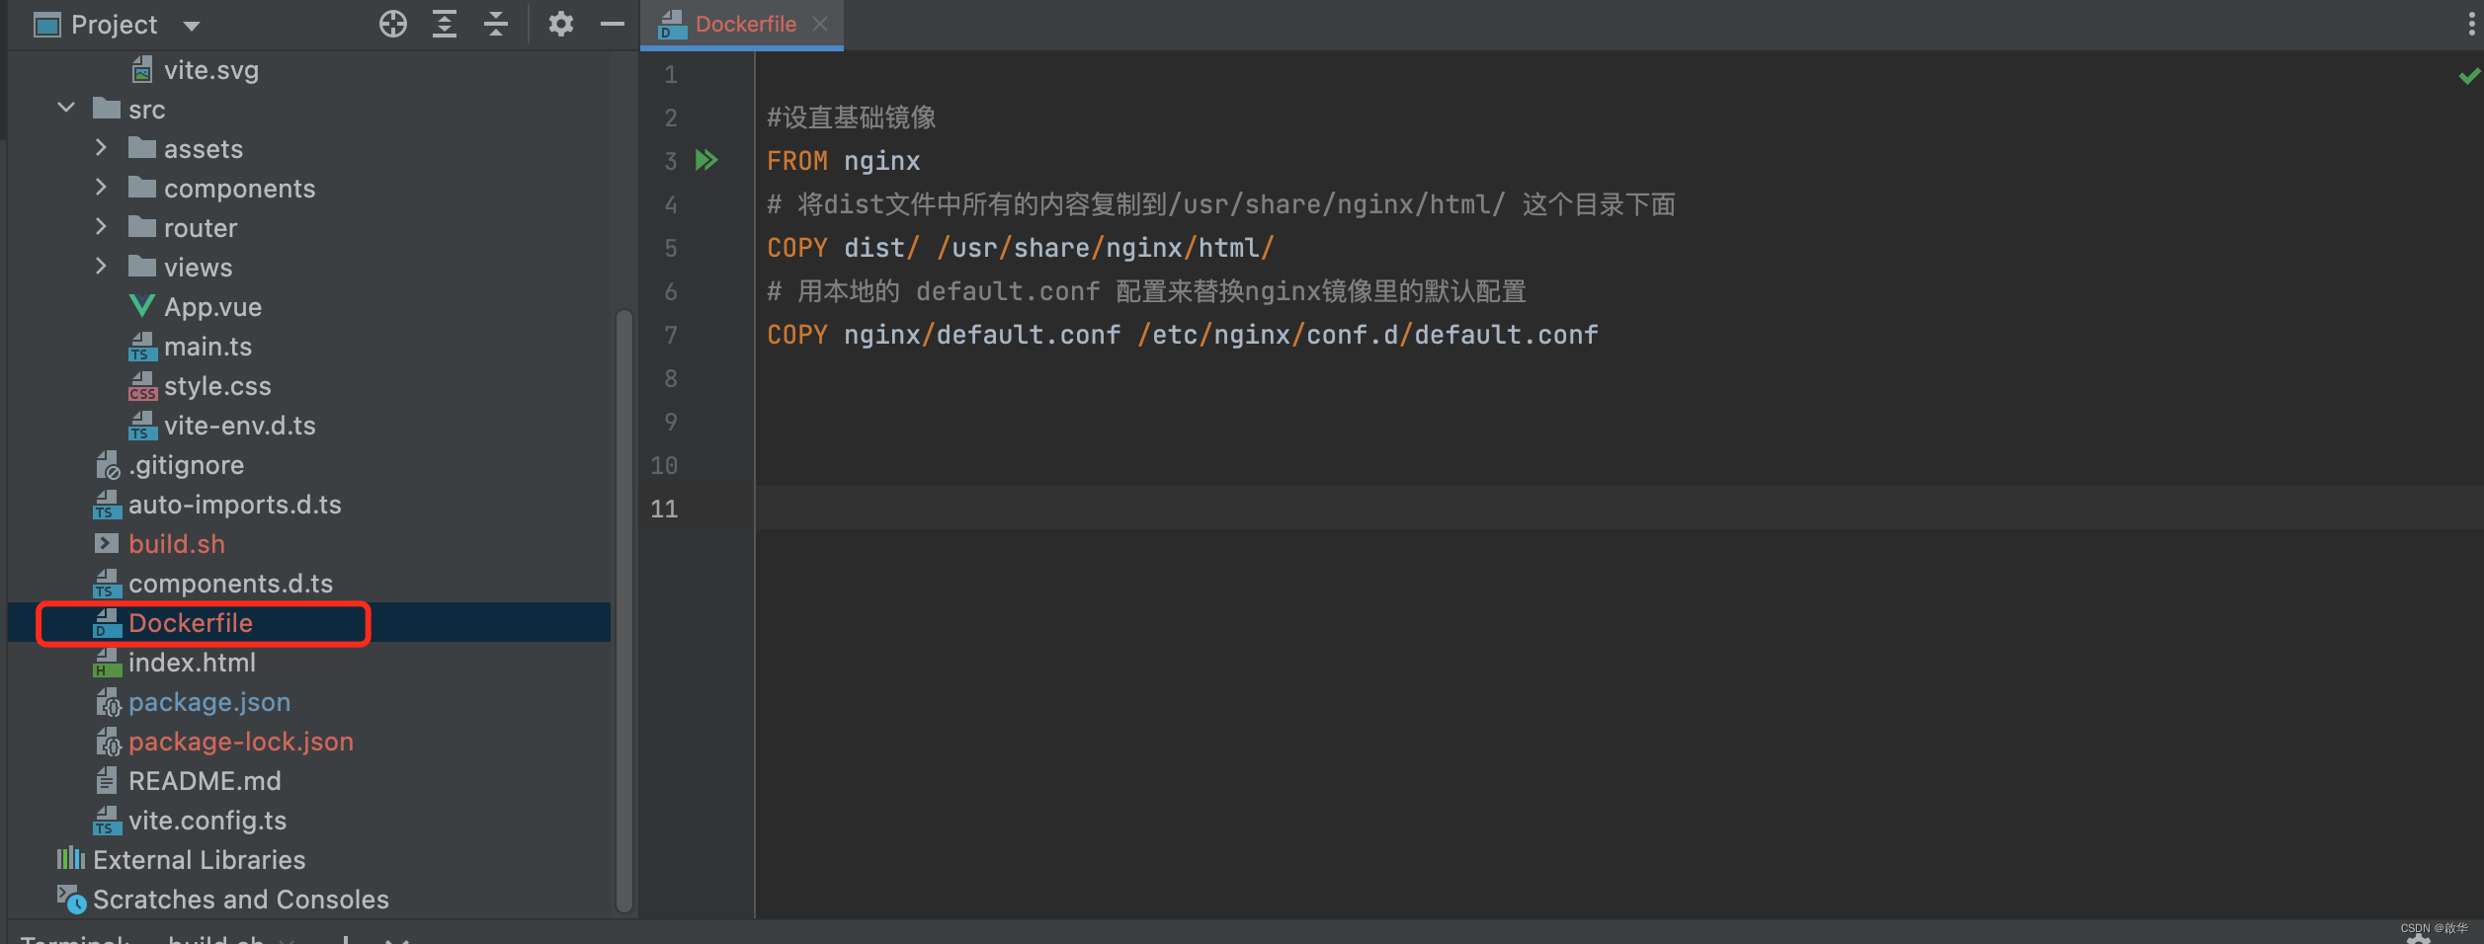Expand the router folder
This screenshot has width=2484, height=944.
(101, 226)
